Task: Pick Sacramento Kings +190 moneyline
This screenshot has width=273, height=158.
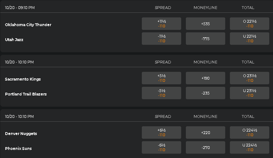Action: coord(206,78)
